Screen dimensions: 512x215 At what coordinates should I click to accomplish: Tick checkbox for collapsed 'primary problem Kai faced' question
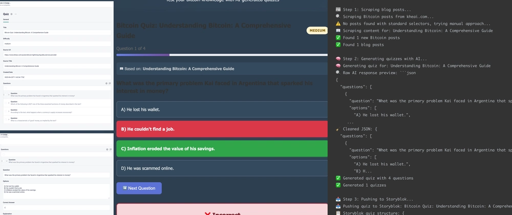click(6, 95)
